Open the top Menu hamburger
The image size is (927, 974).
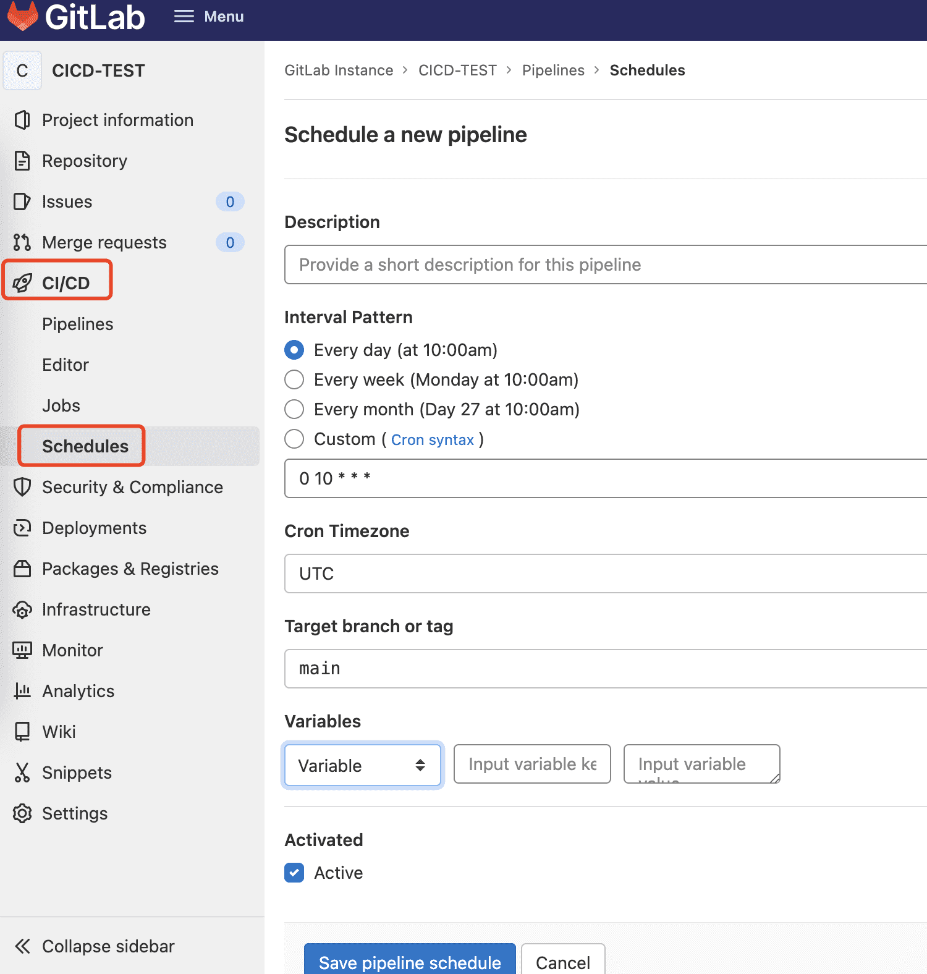coord(209,17)
